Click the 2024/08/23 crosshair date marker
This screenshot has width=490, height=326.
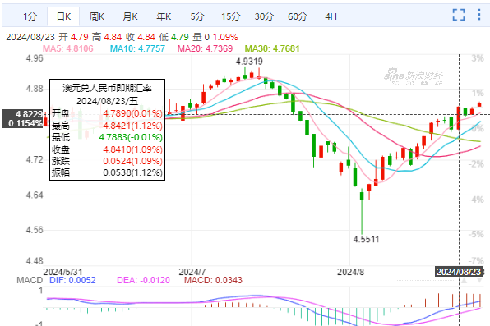click(459, 272)
